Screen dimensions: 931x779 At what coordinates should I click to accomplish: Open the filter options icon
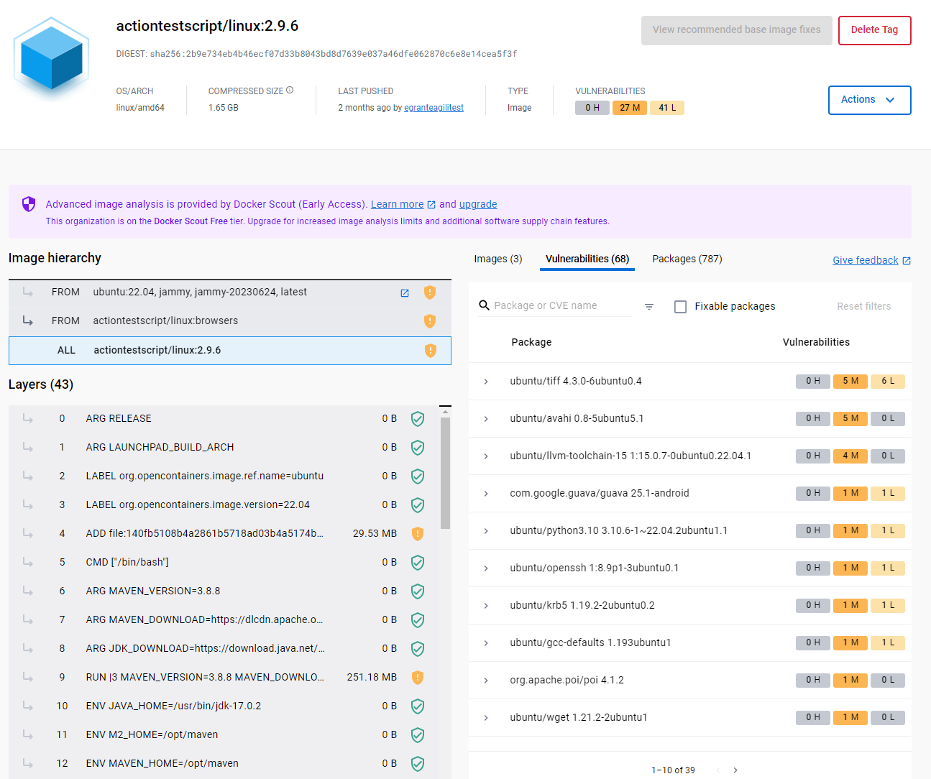pyautogui.click(x=649, y=307)
